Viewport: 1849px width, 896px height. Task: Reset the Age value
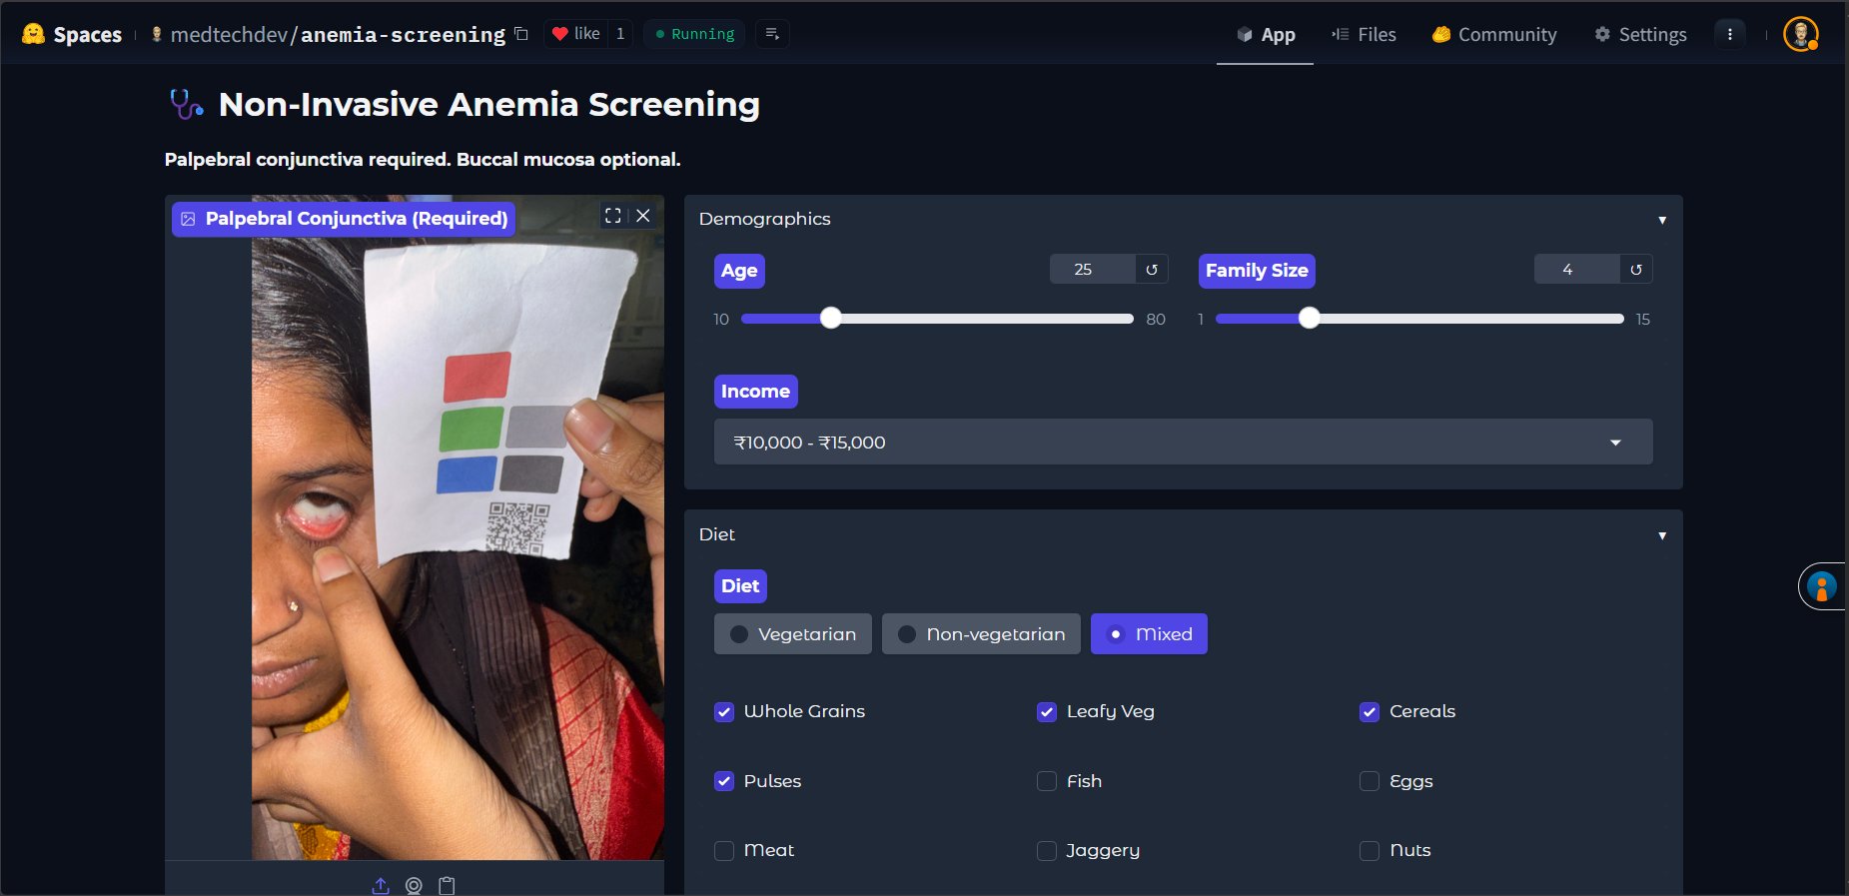tap(1152, 270)
